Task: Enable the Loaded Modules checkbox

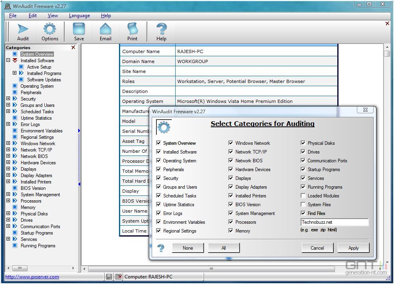Action: (x=303, y=195)
